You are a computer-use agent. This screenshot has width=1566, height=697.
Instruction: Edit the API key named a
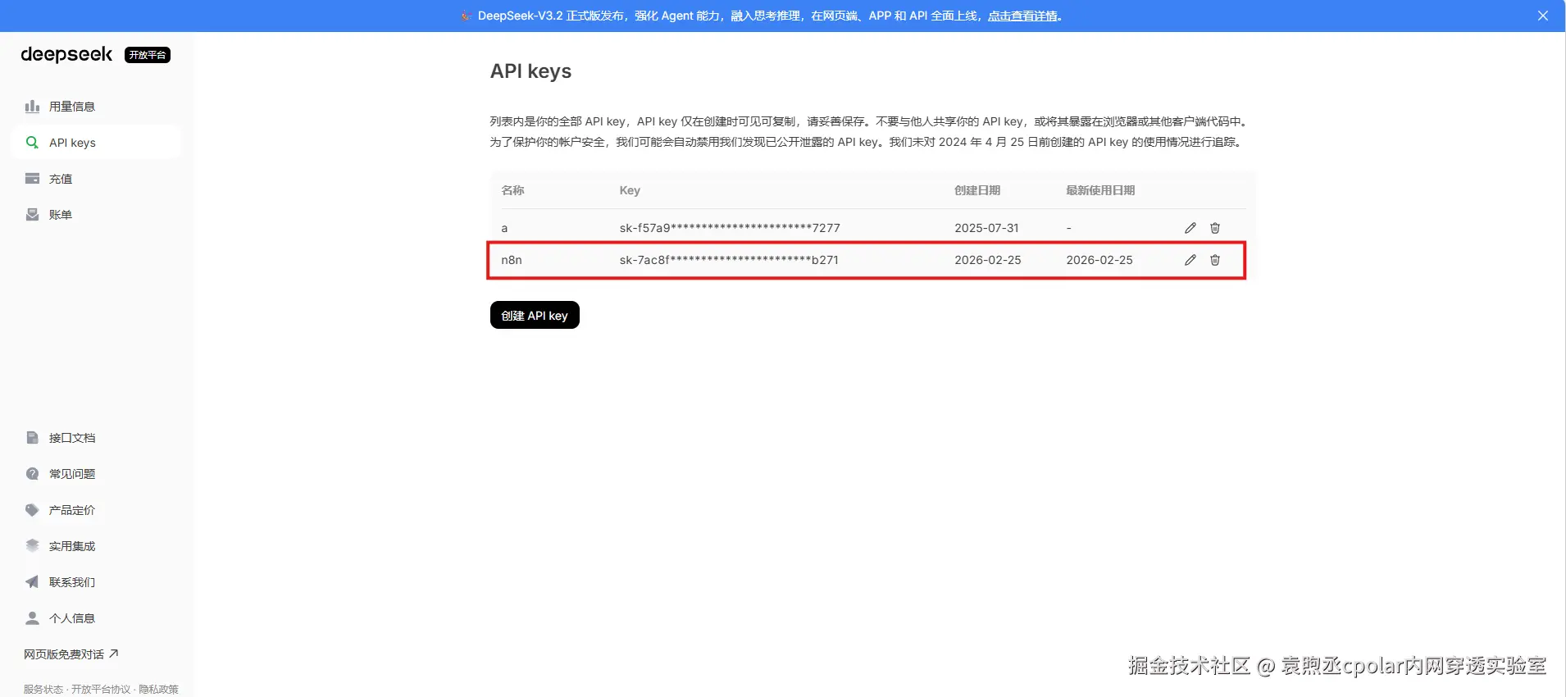click(x=1190, y=228)
